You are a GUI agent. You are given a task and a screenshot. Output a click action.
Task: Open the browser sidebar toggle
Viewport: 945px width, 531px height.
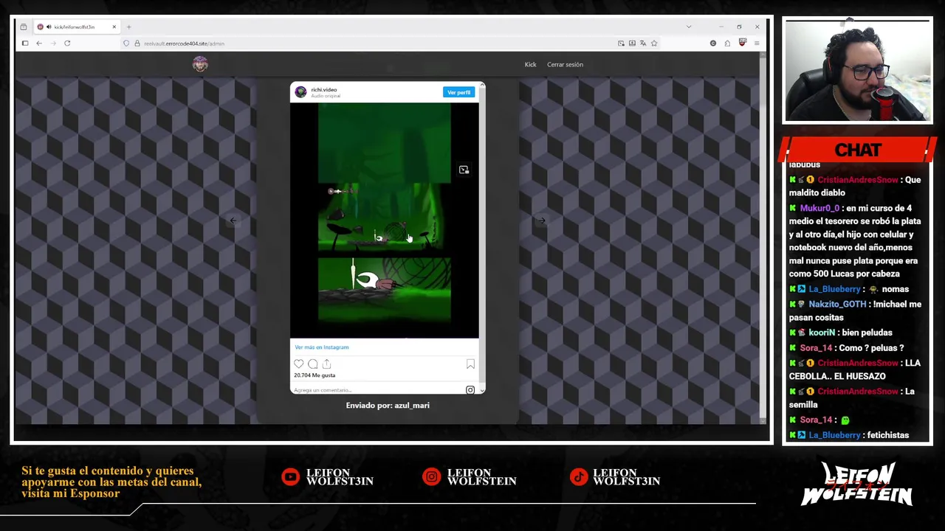(25, 44)
